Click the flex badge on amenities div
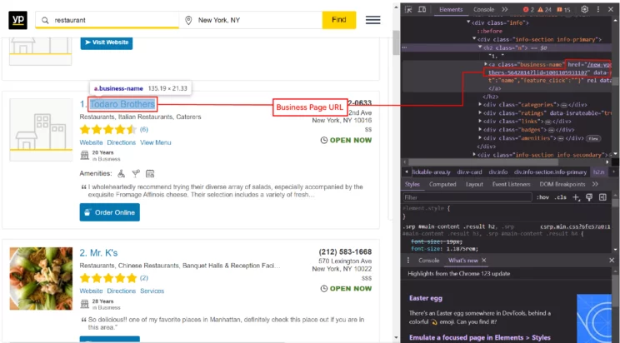This screenshot has height=343, width=620. click(x=593, y=138)
